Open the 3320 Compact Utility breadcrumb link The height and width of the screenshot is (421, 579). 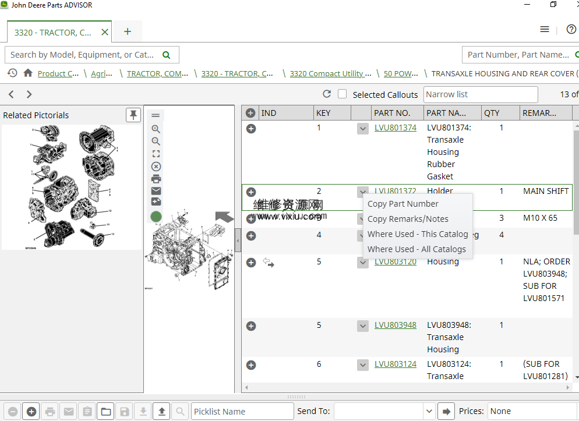330,73
